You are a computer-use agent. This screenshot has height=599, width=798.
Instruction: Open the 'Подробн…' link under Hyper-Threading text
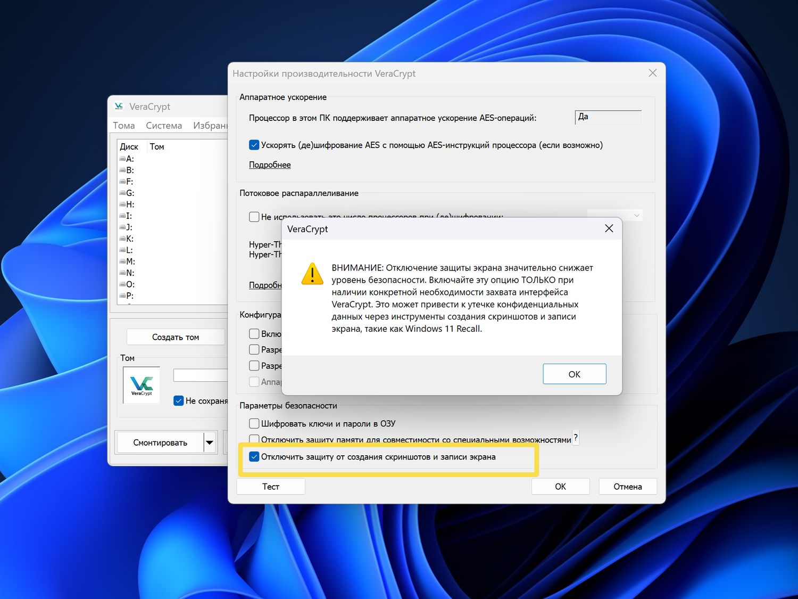pyautogui.click(x=265, y=285)
